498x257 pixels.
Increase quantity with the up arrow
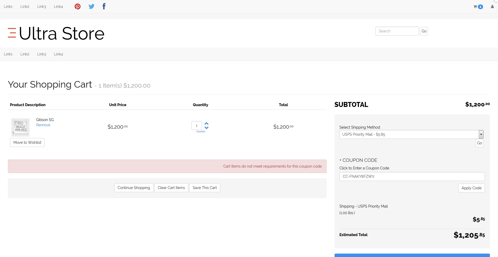[x=206, y=123]
